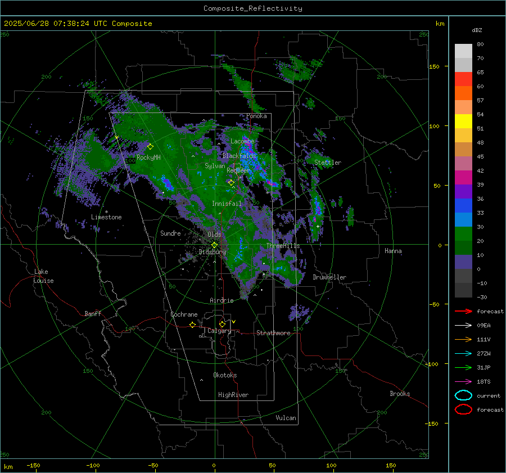506x473 pixels.
Task: Select the purple 0–10 dBZ legend swatch
Action: 463,262
